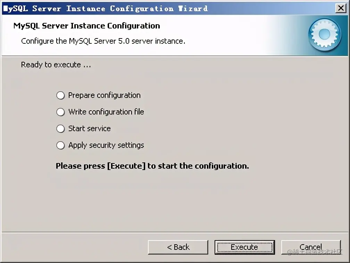The height and width of the screenshot is (263, 350).
Task: Start the configuration with the Execute button
Action: pos(245,247)
